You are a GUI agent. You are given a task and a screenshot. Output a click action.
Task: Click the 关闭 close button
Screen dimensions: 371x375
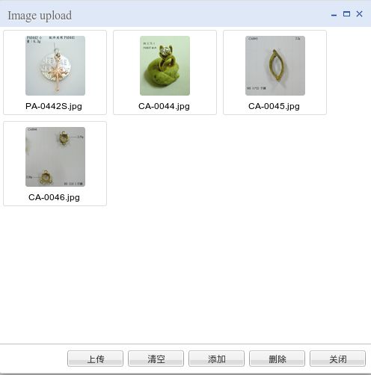(337, 359)
